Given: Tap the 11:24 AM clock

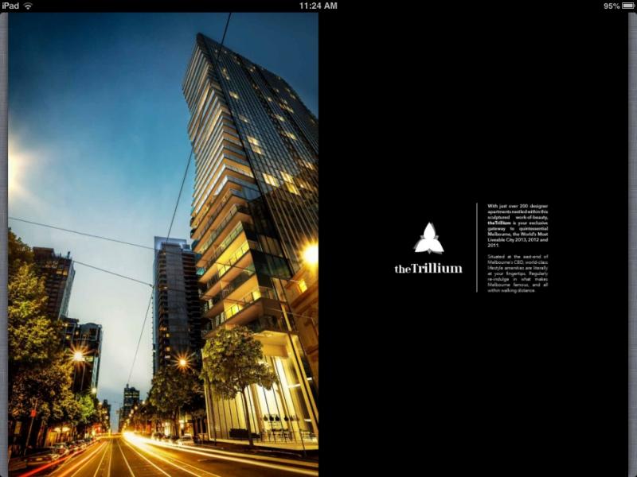Looking at the screenshot, I should [x=318, y=6].
